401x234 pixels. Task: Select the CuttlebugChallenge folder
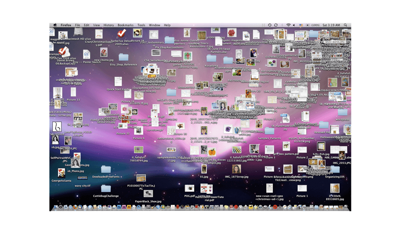pos(106,188)
